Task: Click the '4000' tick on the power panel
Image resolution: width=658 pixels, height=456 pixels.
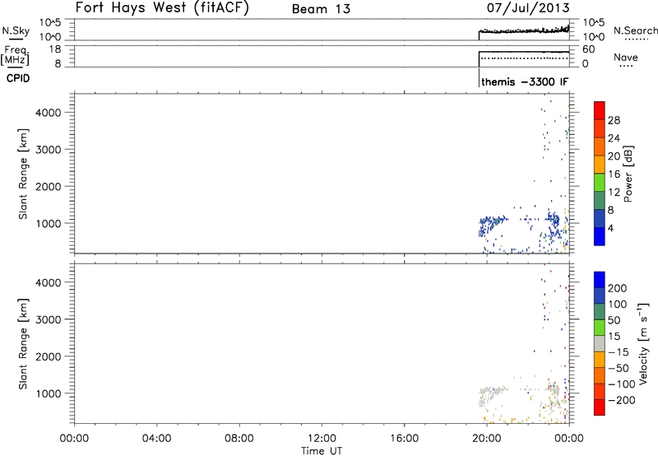Action: tap(49, 113)
